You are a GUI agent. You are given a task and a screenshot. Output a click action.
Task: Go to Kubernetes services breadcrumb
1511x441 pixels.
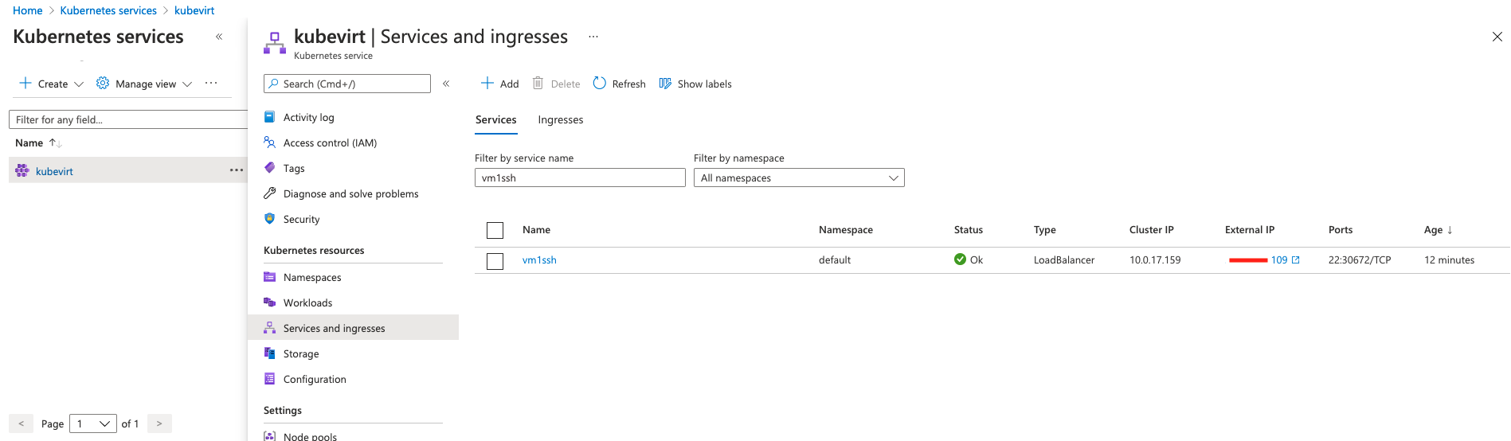pyautogui.click(x=108, y=10)
